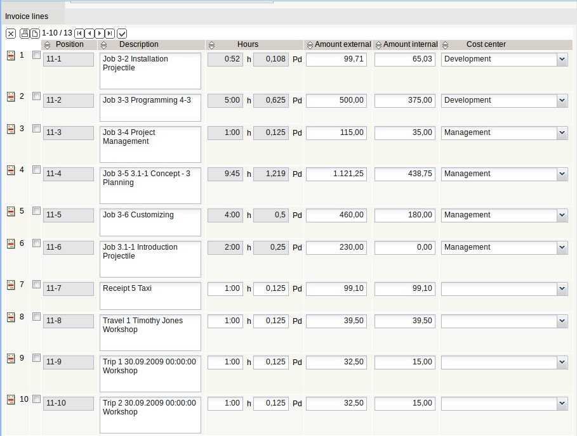
Task: Click the checkmark icon in list toolbar
Action: [123, 34]
